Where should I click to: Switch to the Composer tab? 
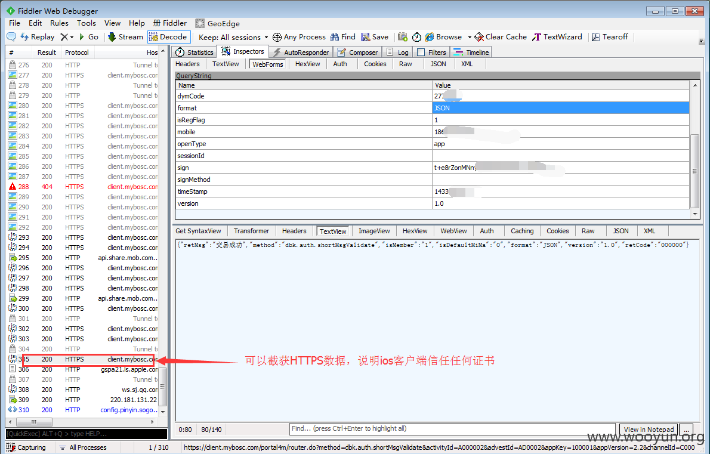(358, 52)
